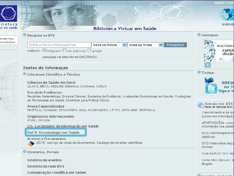Open Ciências da Saúde em Geral
This screenshot has width=234, height=176.
[x=51, y=82]
